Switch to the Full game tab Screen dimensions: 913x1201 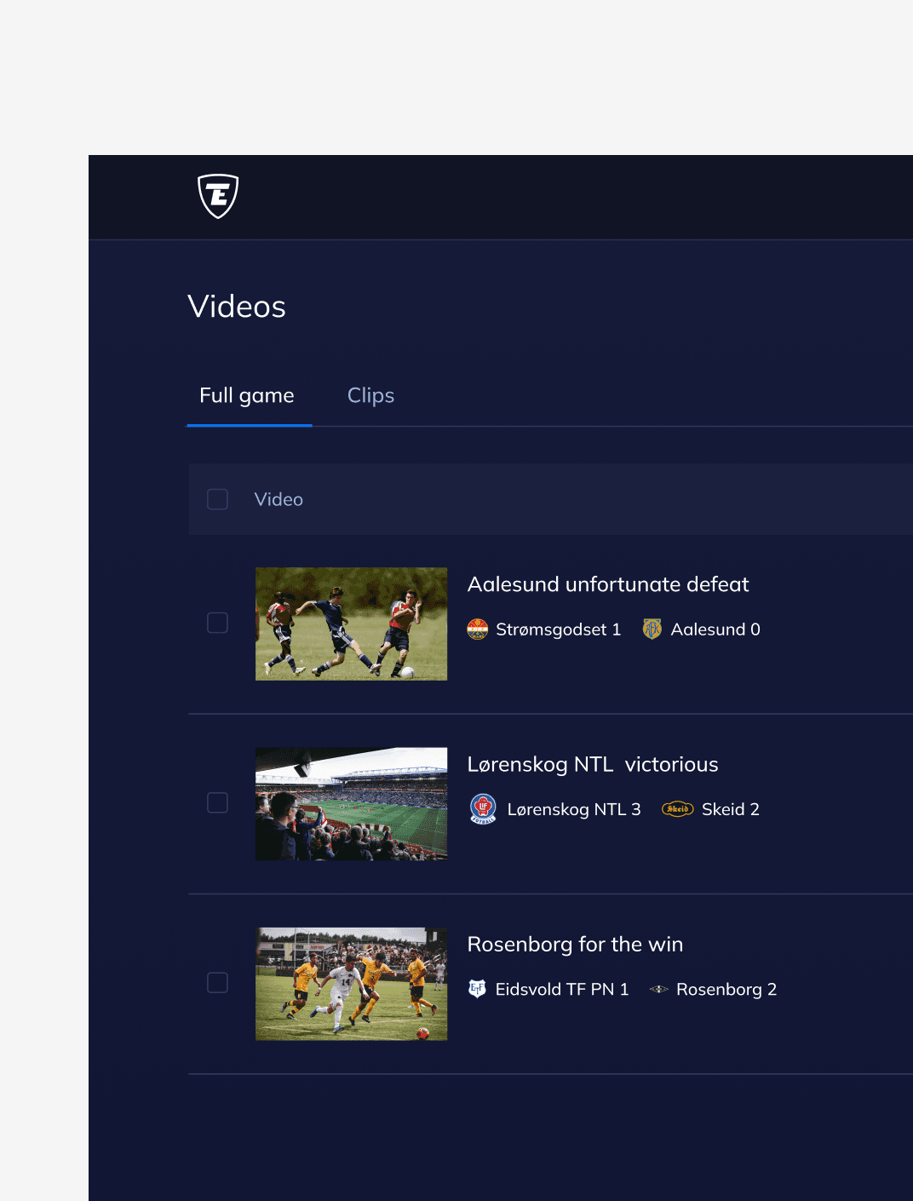point(247,395)
